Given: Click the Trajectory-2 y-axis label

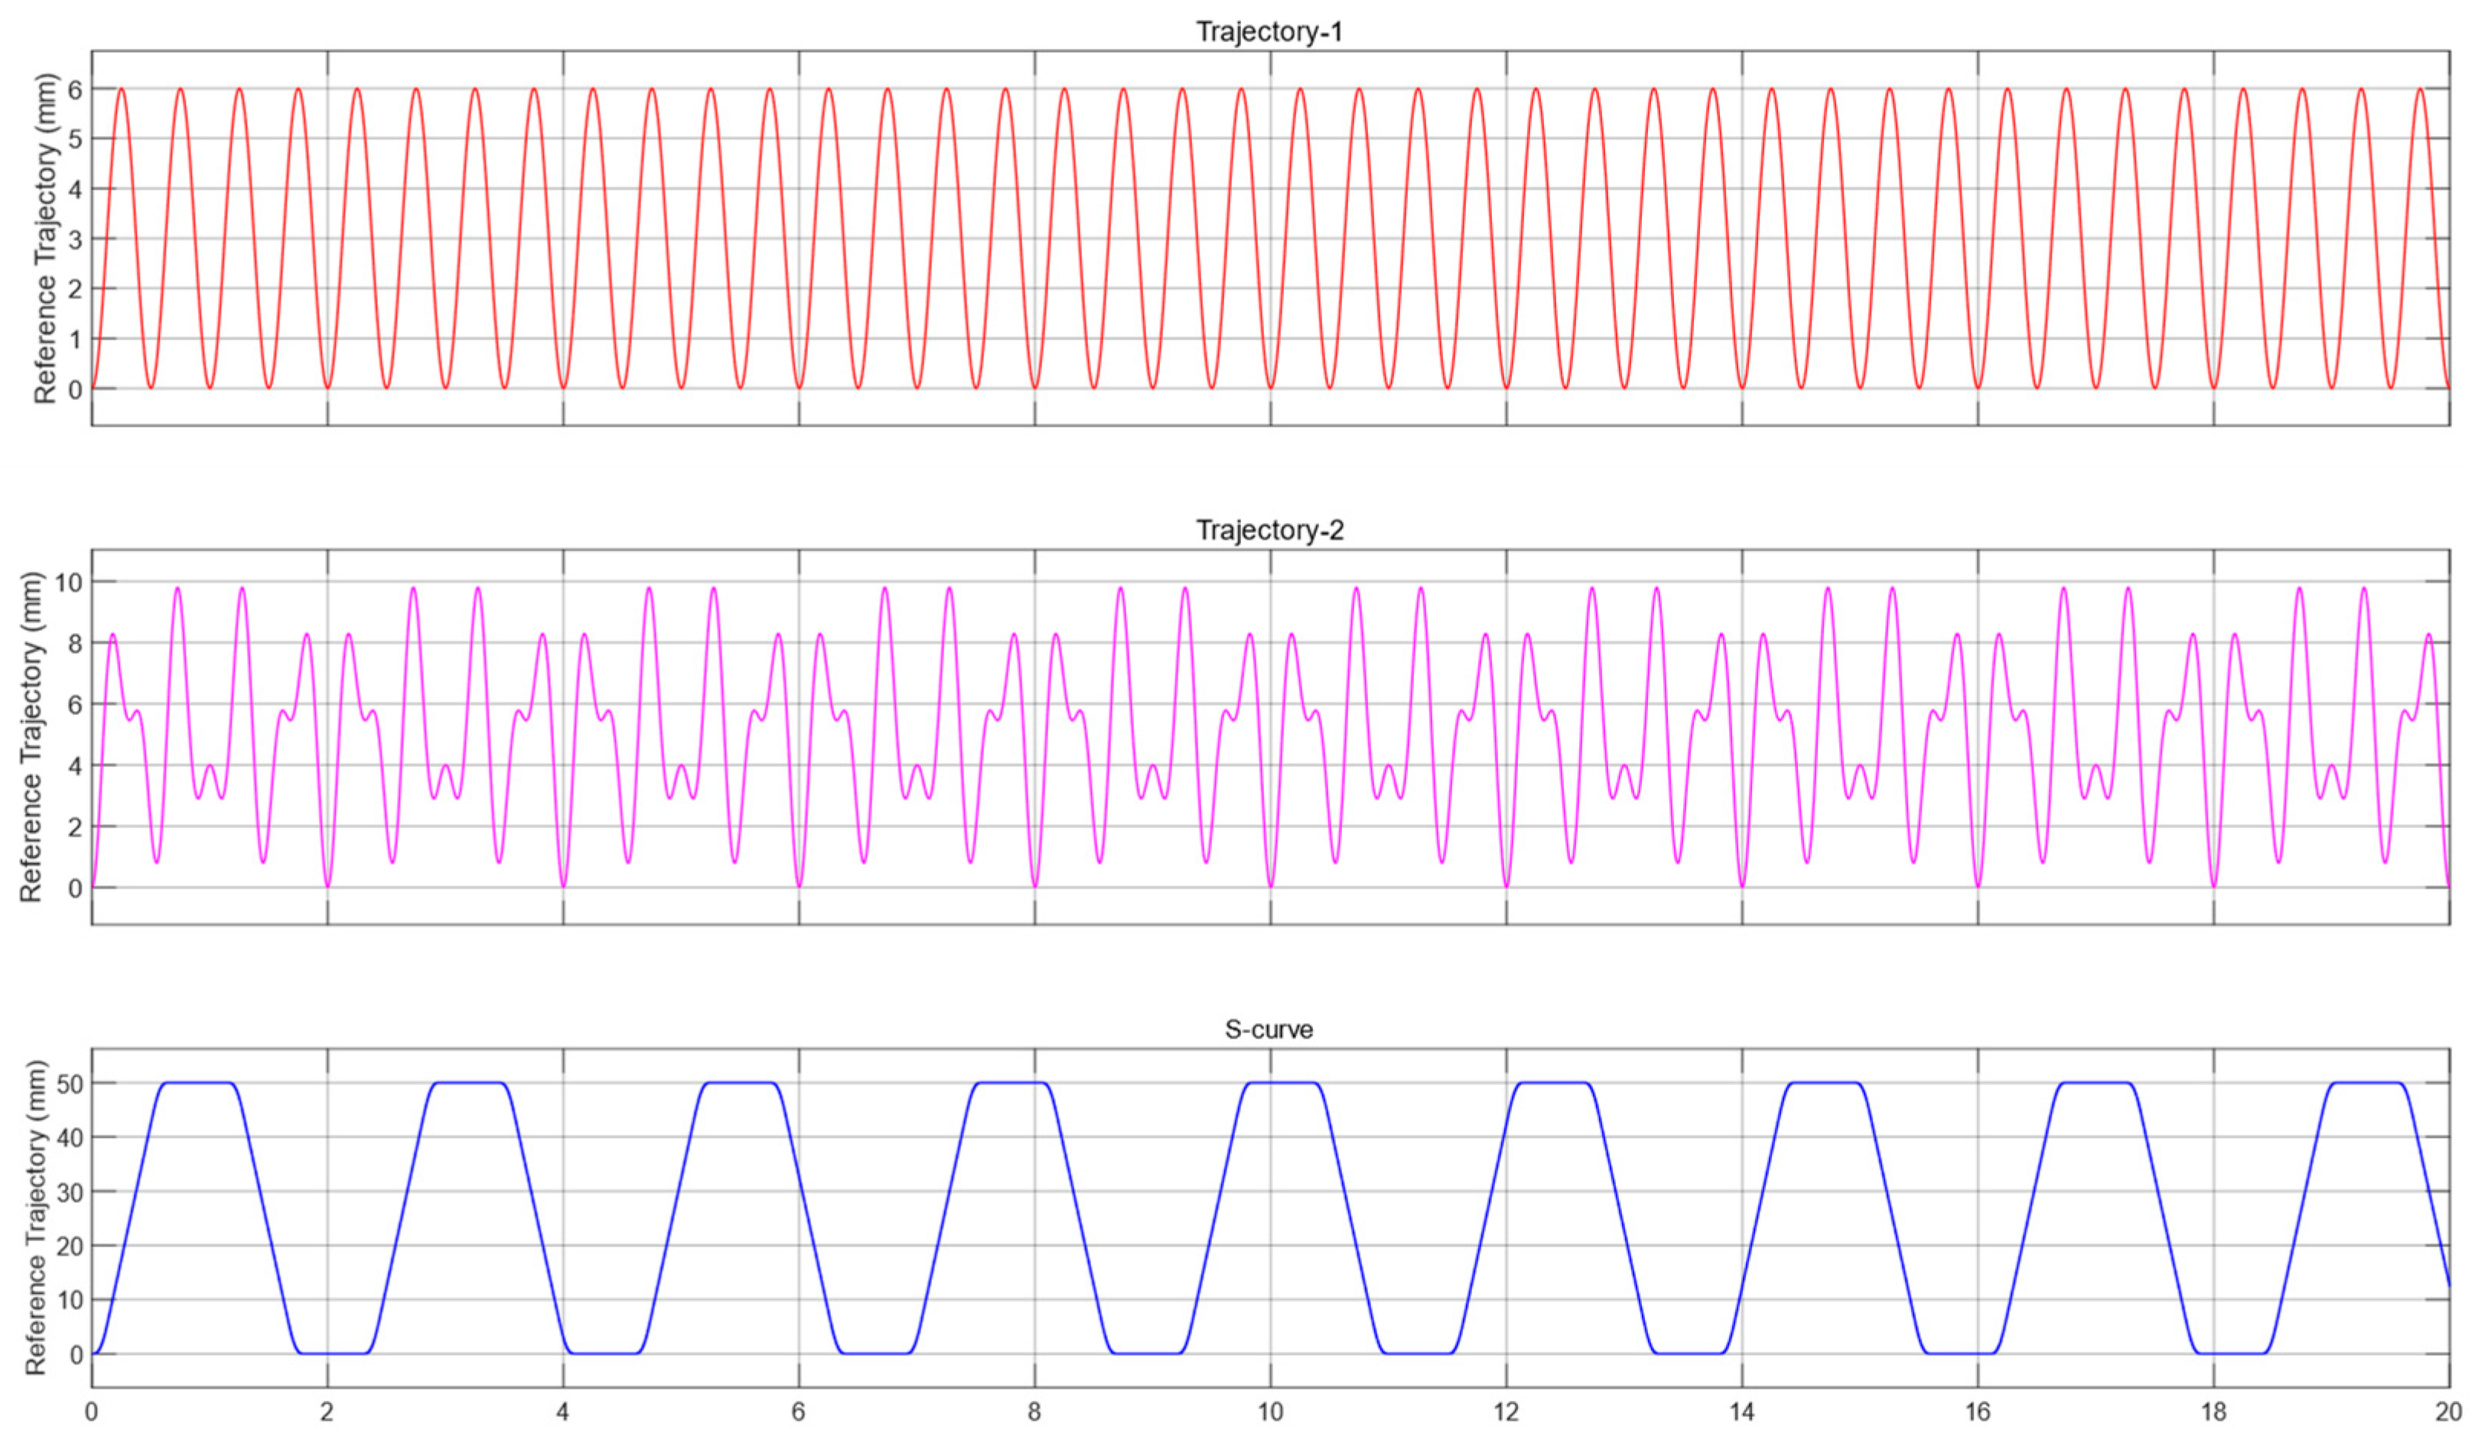Looking at the screenshot, I should pos(31,737).
